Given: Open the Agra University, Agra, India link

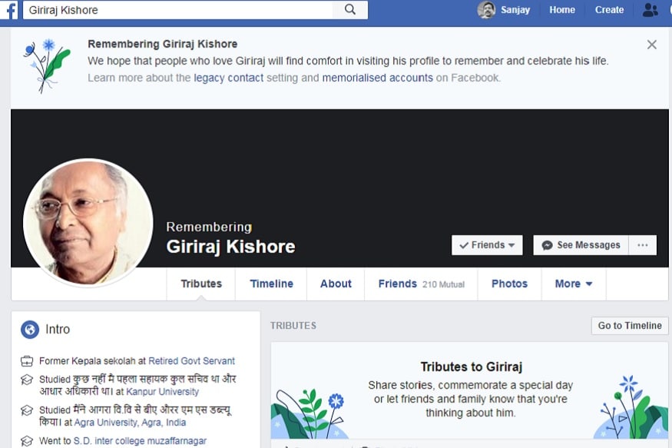Looking at the screenshot, I should pos(130,423).
